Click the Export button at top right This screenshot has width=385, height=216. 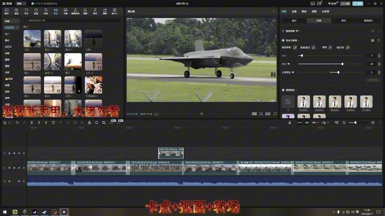[358, 4]
